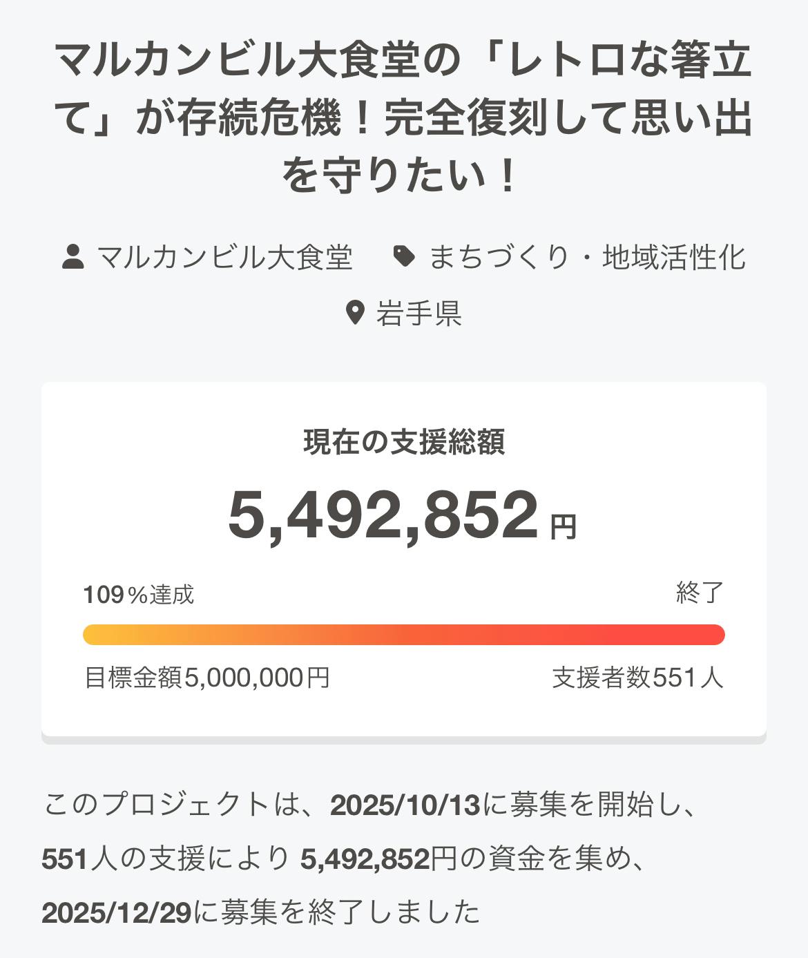The height and width of the screenshot is (958, 808).
Task: Click the tag icon before the category
Action: pos(404,256)
